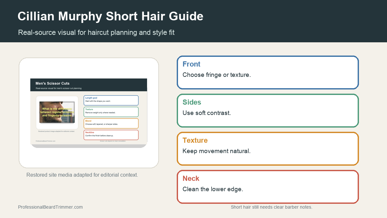Screen dimensions: 387x218
Task: Click caption 'Restored site media adapted for editorial context.'
Action: point(82,175)
